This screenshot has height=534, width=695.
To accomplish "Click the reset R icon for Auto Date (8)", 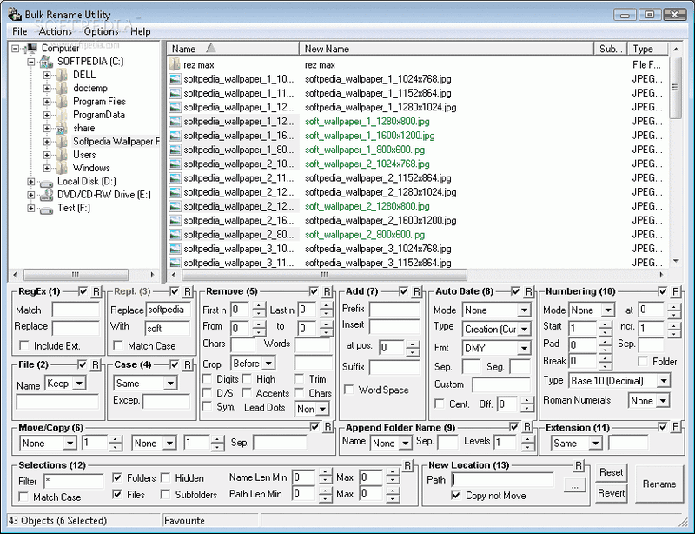I will coord(529,291).
